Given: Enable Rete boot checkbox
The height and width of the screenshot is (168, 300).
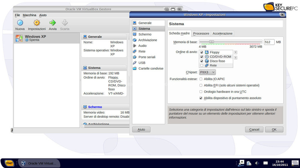Looking at the screenshot, I should [202, 65].
